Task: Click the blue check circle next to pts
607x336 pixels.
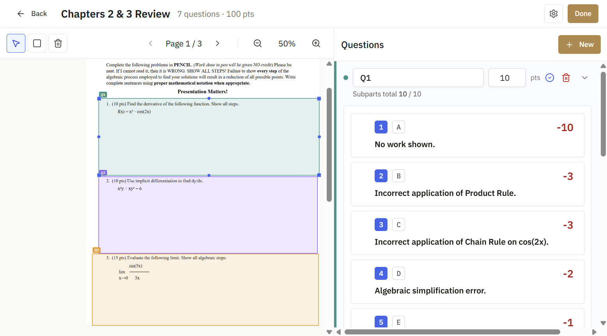Action: 550,78
